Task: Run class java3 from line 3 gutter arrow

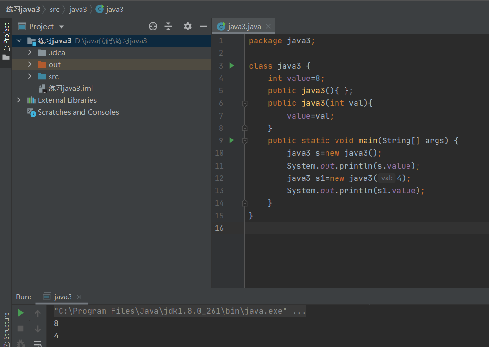Action: tap(232, 65)
